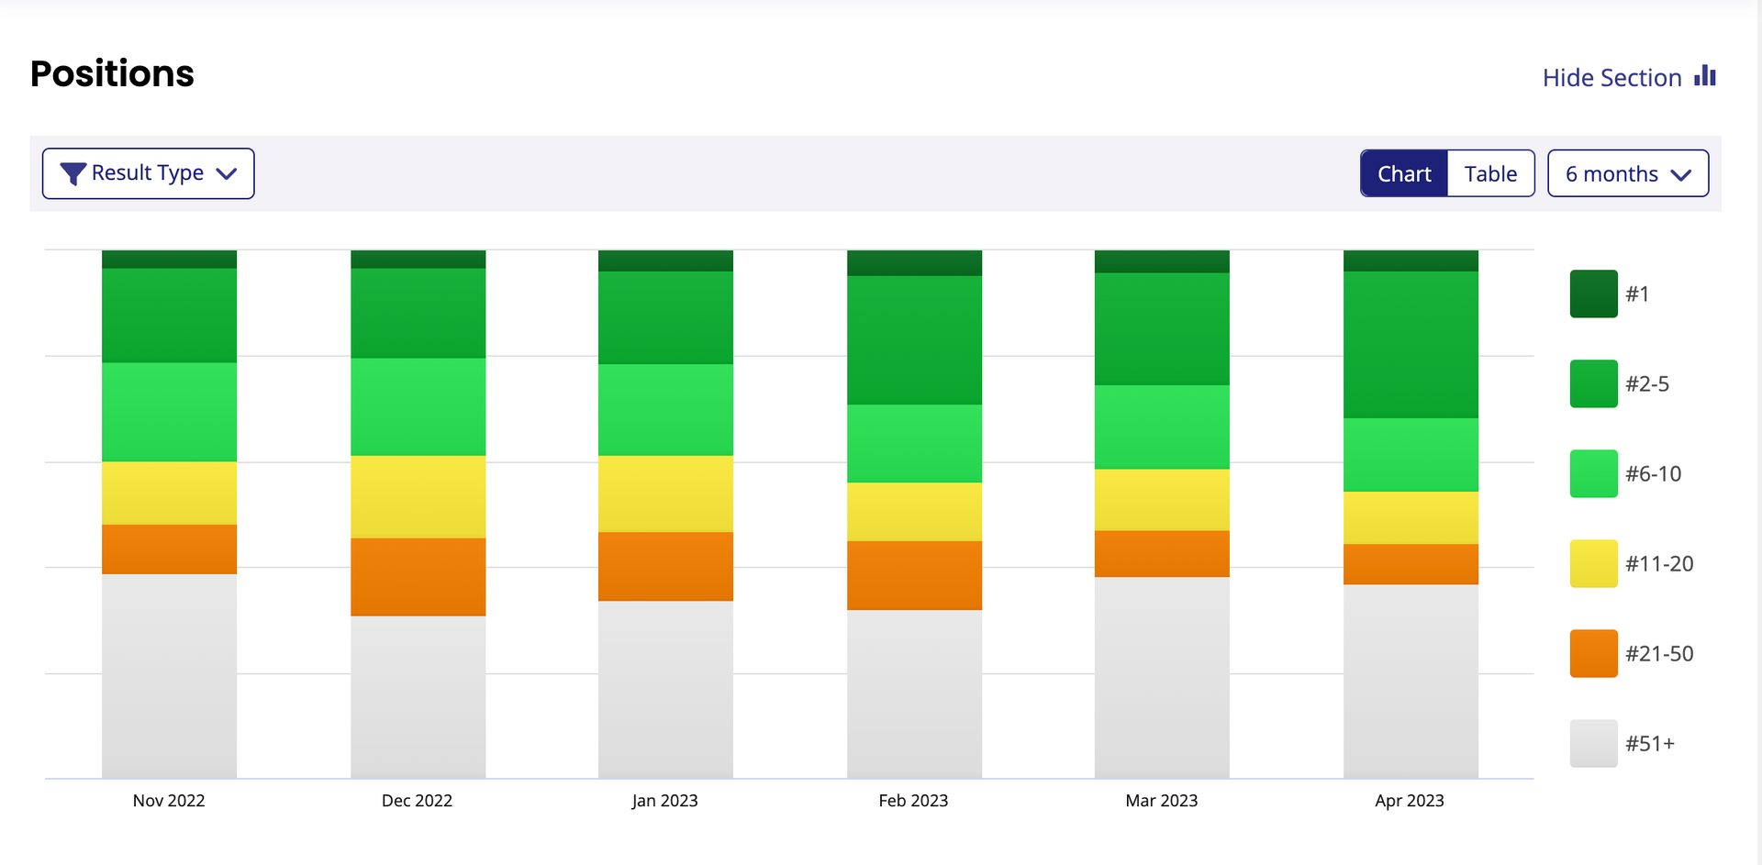The image size is (1762, 865).
Task: Click the #21-50 orange legend icon
Action: pyautogui.click(x=1593, y=653)
